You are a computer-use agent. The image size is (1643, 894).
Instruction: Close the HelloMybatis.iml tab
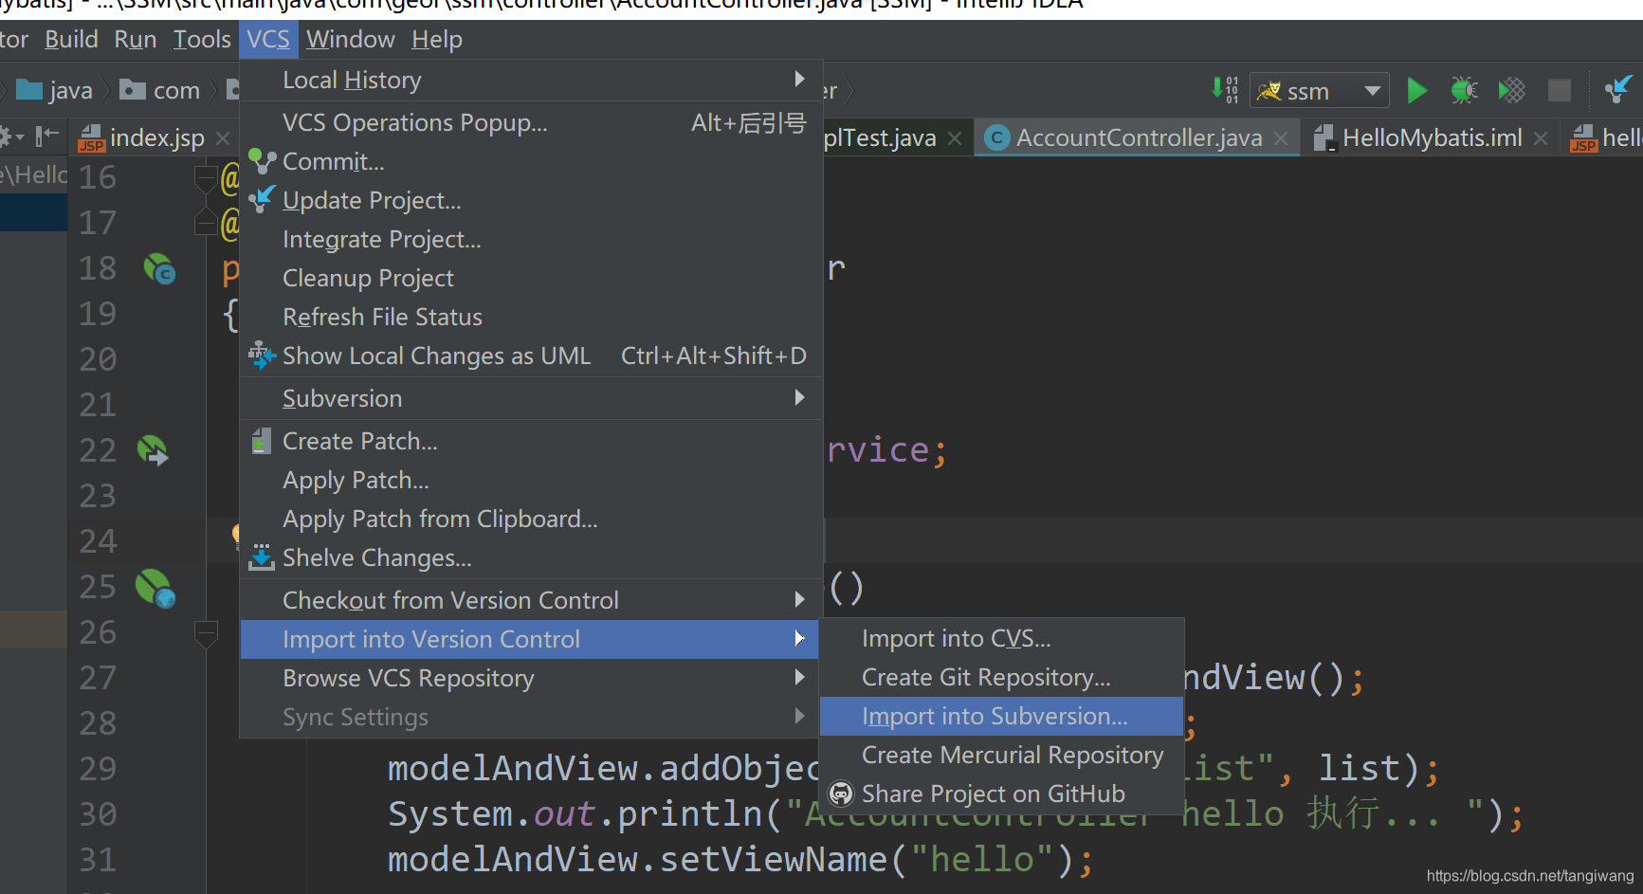click(1541, 138)
